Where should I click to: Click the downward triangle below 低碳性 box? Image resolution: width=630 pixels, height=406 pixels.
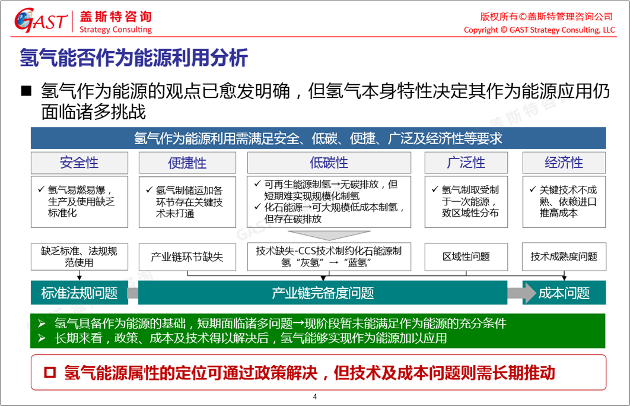(x=328, y=234)
